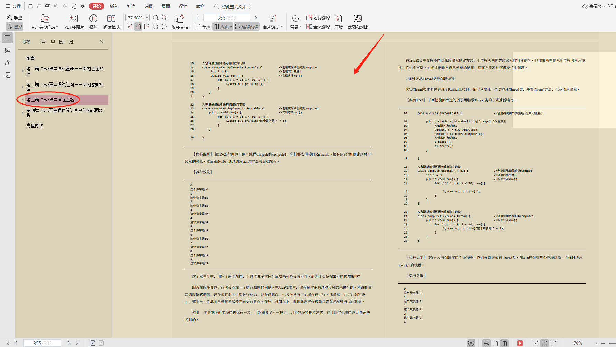Image resolution: width=616 pixels, height=347 pixels.
Task: Switch to 单页 single page view
Action: pyautogui.click(x=203, y=27)
